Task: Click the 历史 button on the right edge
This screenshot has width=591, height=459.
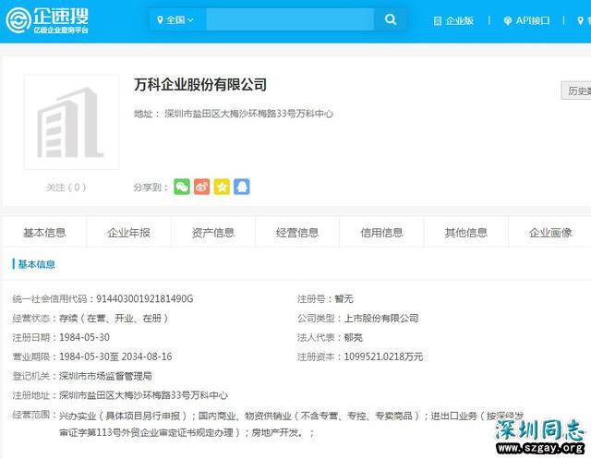Action: pos(576,91)
